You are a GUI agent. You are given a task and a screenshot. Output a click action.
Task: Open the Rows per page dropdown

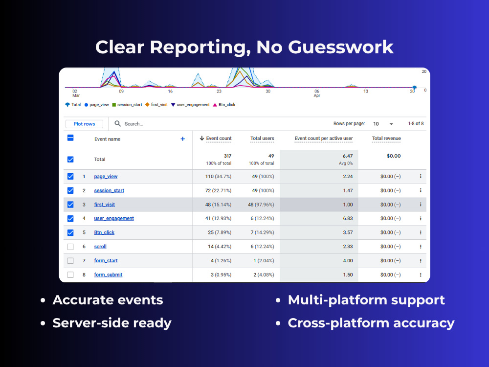[383, 124]
